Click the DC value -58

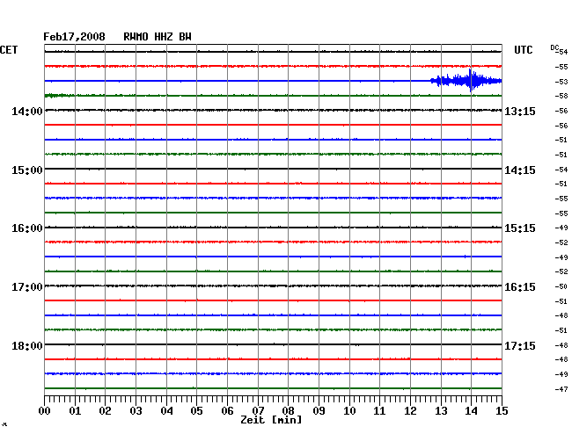point(561,96)
